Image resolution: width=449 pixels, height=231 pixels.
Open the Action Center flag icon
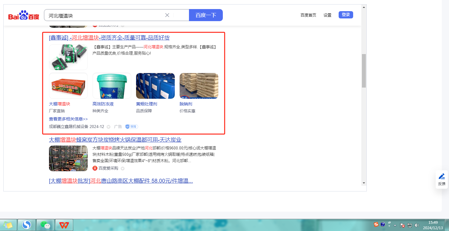click(x=402, y=225)
